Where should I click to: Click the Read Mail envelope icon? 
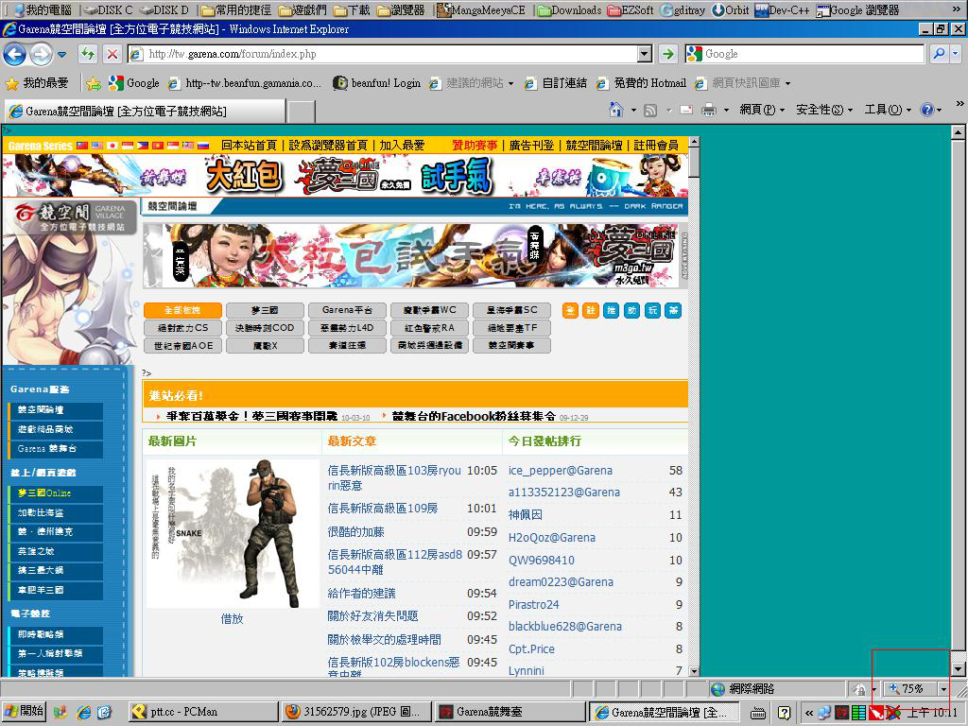(x=686, y=110)
